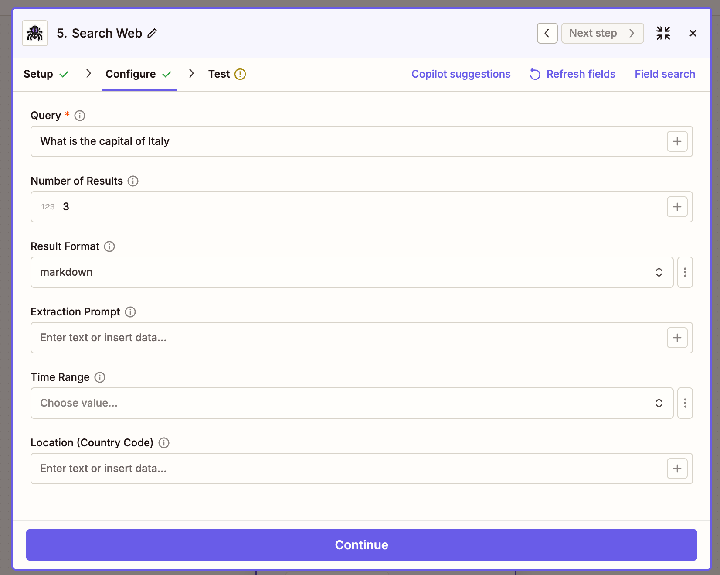This screenshot has height=575, width=720.
Task: Click the chevron between Configure and Test
Action: [191, 73]
